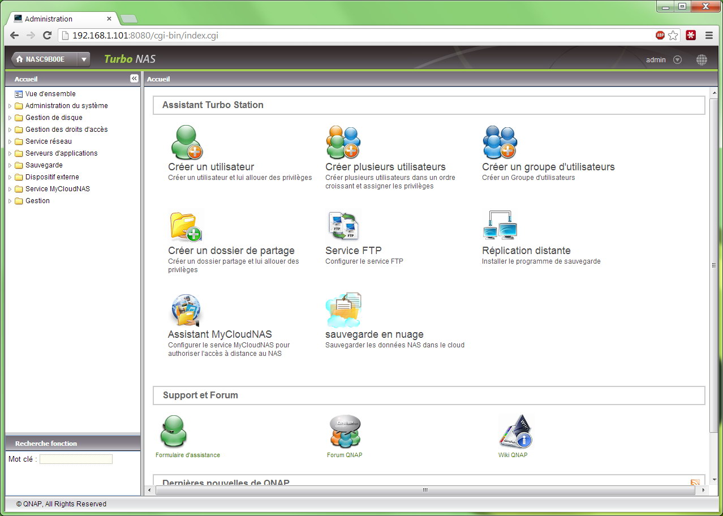The width and height of the screenshot is (723, 516).
Task: Click the Forum QNAP icon
Action: (x=345, y=432)
